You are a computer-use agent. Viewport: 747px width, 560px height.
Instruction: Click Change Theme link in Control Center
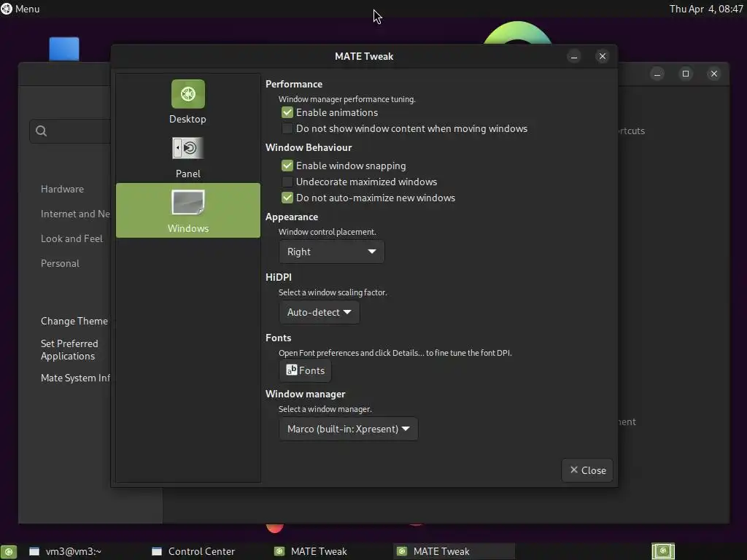click(x=74, y=321)
